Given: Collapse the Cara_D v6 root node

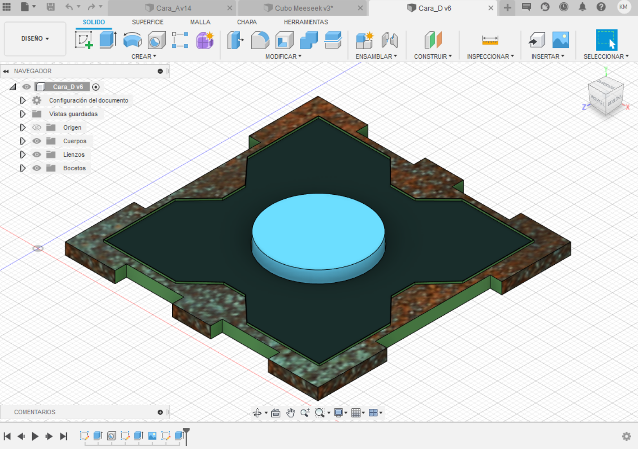Looking at the screenshot, I should pyautogui.click(x=13, y=87).
